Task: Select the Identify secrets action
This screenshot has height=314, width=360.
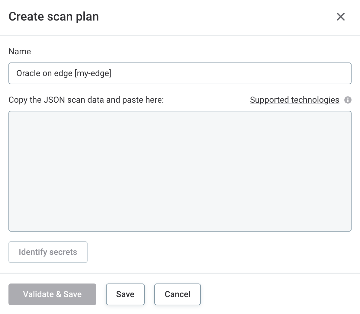Action: click(x=48, y=252)
